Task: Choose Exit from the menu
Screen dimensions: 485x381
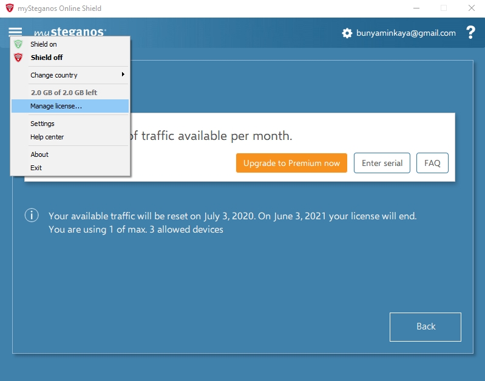Action: pos(70,168)
